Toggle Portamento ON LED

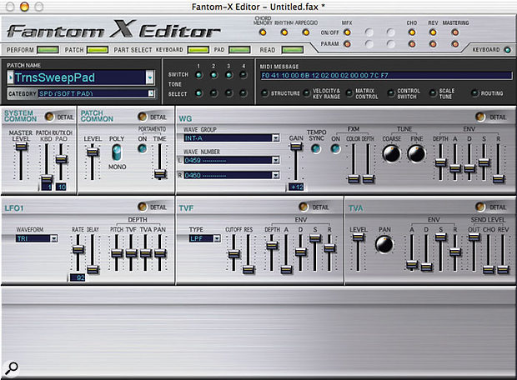click(x=143, y=148)
